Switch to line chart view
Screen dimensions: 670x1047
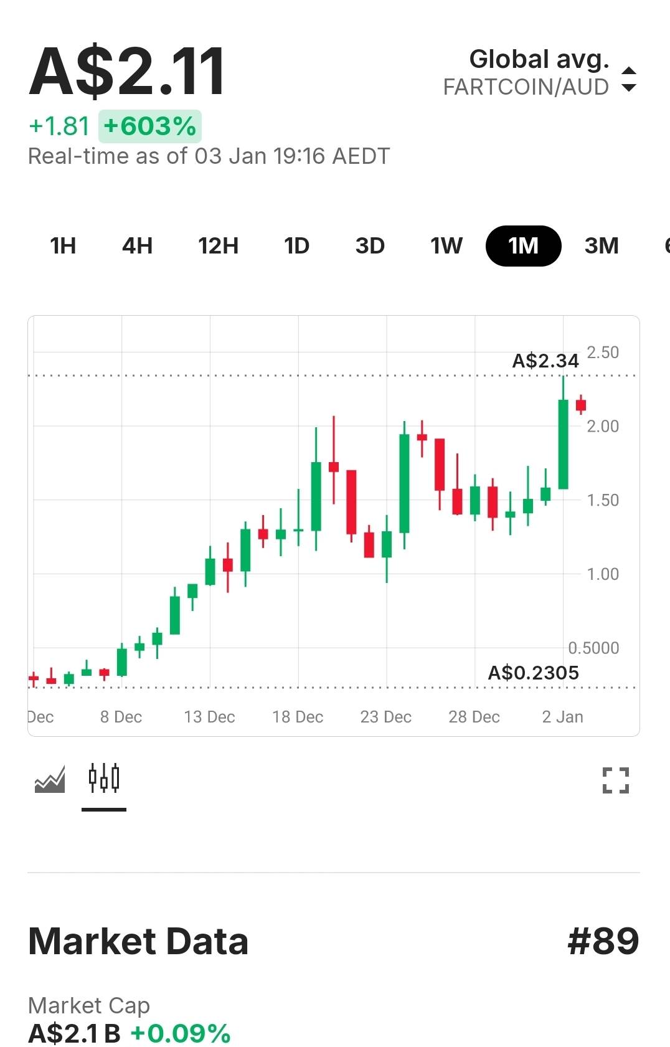tap(50, 779)
